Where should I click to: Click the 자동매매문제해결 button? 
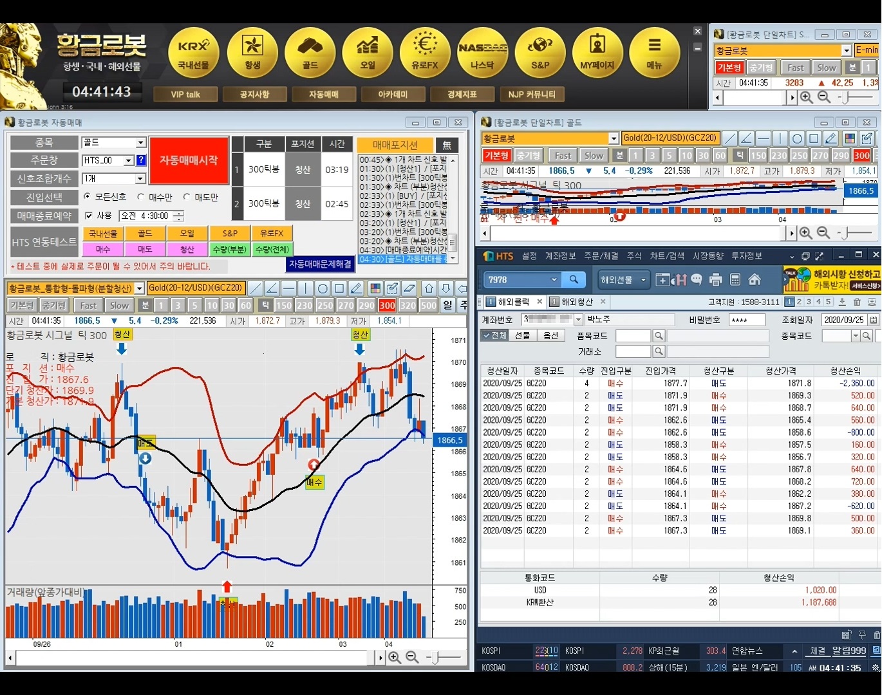[320, 264]
